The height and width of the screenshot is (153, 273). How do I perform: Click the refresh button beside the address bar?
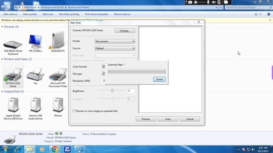(x=221, y=8)
